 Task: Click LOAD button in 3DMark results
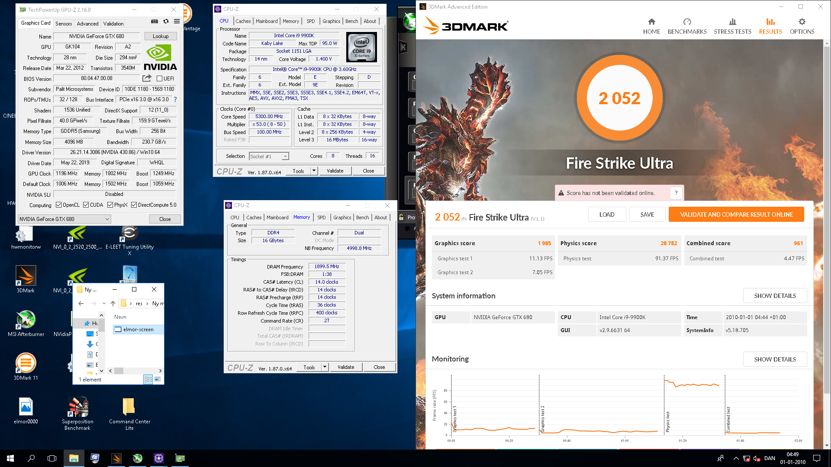click(x=607, y=214)
